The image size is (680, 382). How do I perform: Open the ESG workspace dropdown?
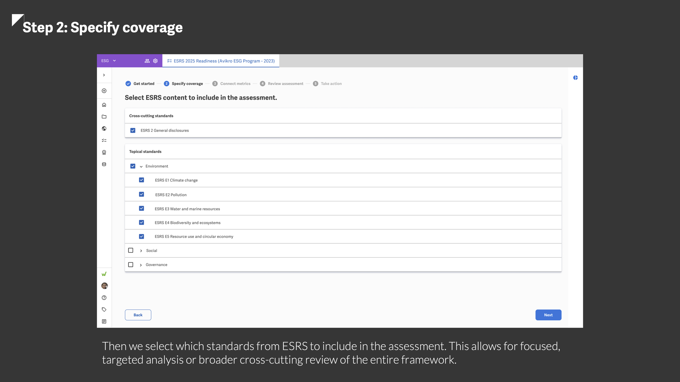coord(109,61)
